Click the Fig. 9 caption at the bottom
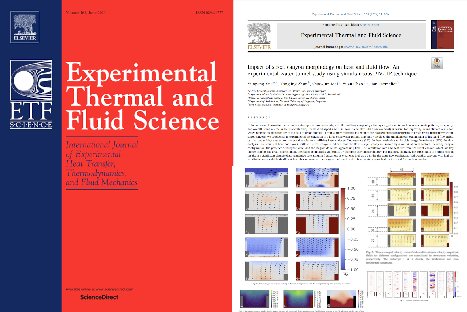This screenshot has width=467, height=312. (302, 311)
